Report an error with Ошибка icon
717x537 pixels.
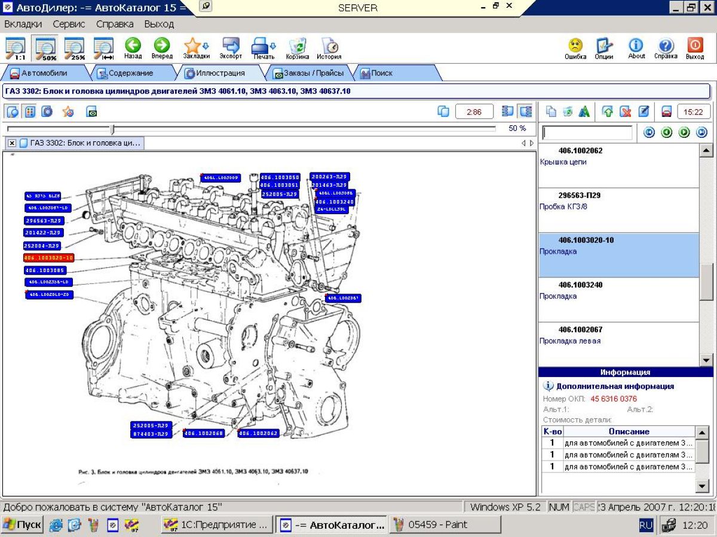575,49
